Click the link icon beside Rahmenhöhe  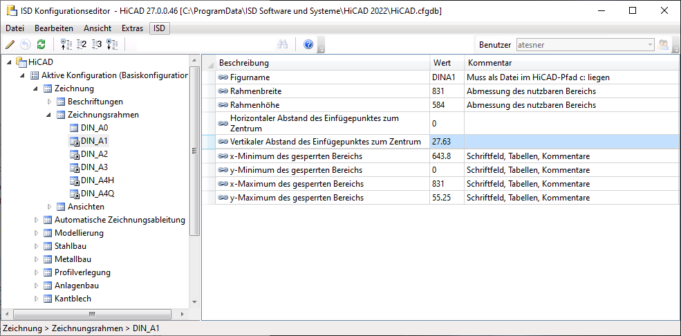coord(223,105)
